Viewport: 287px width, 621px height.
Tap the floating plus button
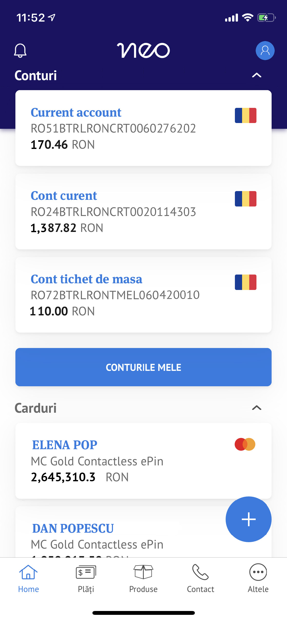[x=248, y=519]
